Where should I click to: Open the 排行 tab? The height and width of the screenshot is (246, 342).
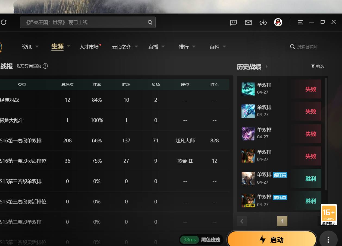click(184, 47)
